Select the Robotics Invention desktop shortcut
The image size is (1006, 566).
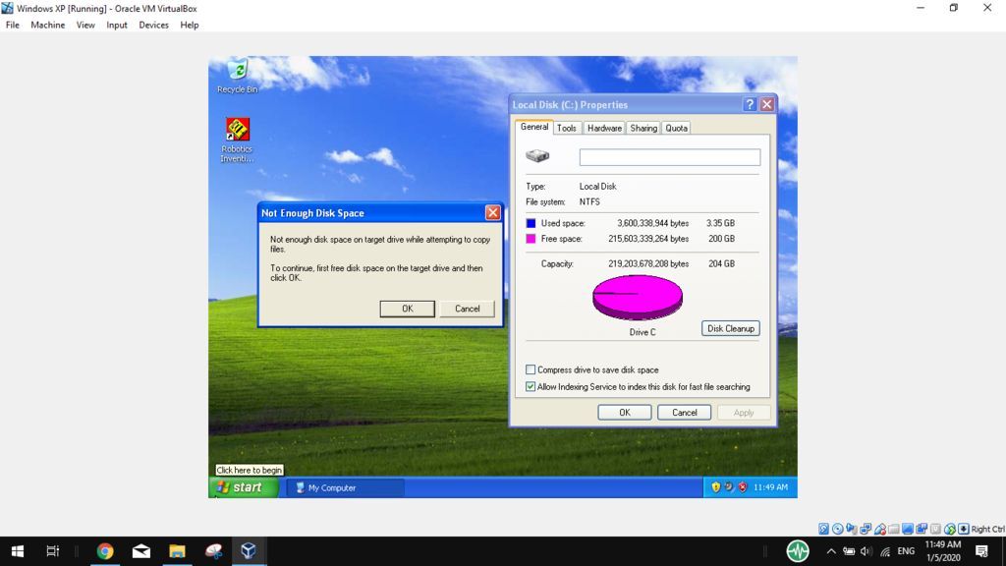pyautogui.click(x=238, y=140)
